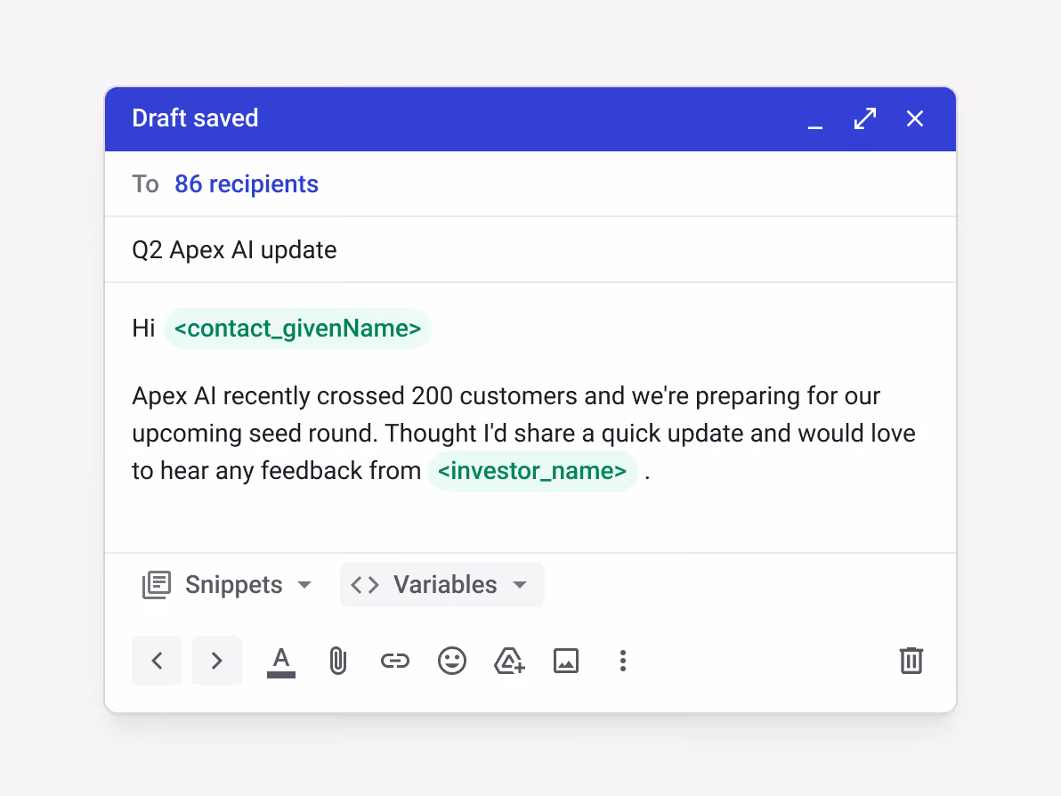Open the Snippets dropdown
The width and height of the screenshot is (1061, 796).
227,585
